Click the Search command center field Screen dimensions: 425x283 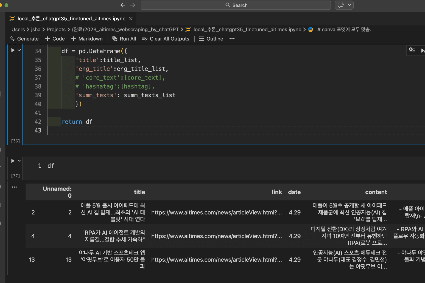(236, 5)
